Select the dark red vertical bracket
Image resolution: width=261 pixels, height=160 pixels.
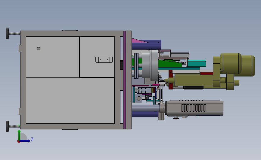click(x=171, y=80)
